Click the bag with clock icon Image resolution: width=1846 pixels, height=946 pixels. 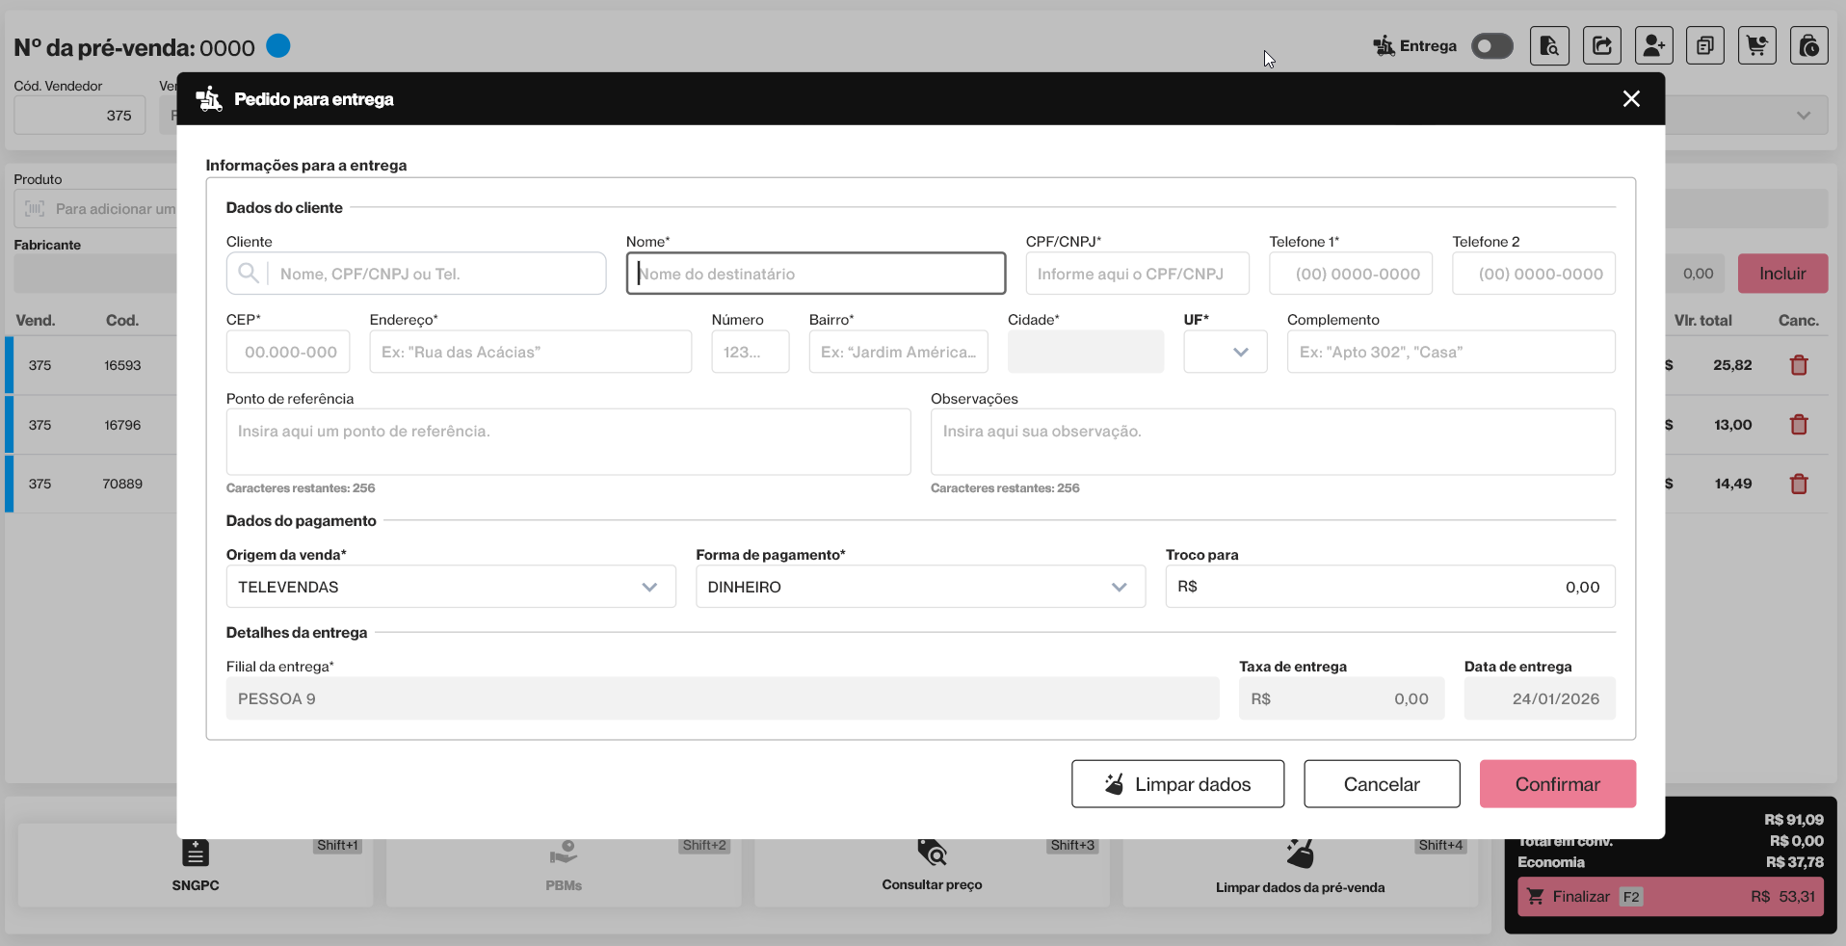[1808, 46]
